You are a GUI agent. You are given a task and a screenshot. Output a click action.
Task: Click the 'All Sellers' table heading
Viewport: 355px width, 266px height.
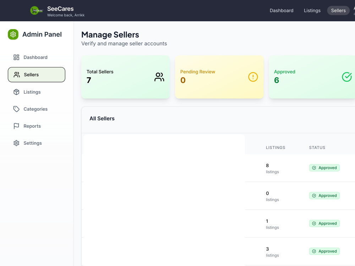pyautogui.click(x=102, y=118)
